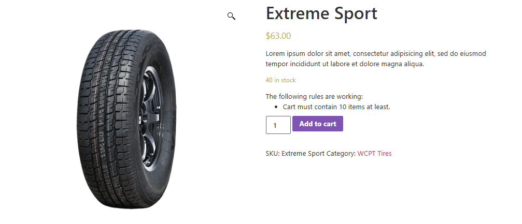
Task: Click 'The following rules are working' text
Action: [314, 96]
